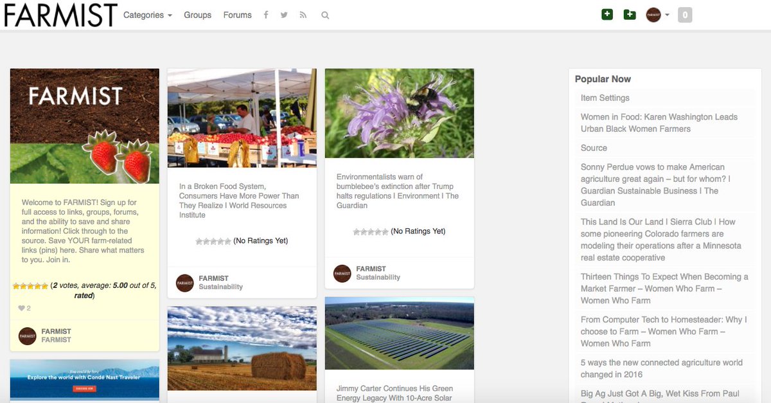Open the hay bale field photo
Image resolution: width=771 pixels, height=403 pixels.
pos(242,348)
